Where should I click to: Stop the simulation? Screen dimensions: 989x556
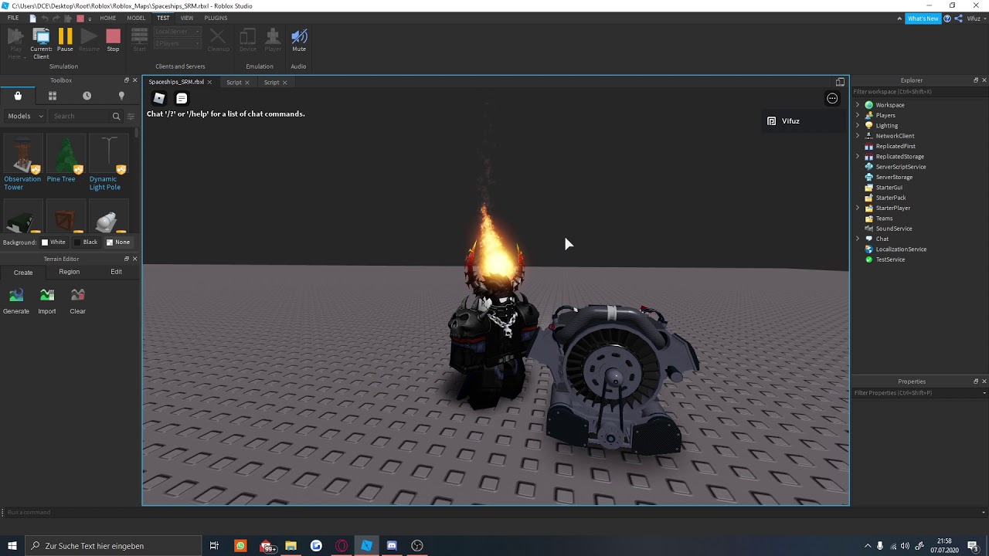point(113,40)
